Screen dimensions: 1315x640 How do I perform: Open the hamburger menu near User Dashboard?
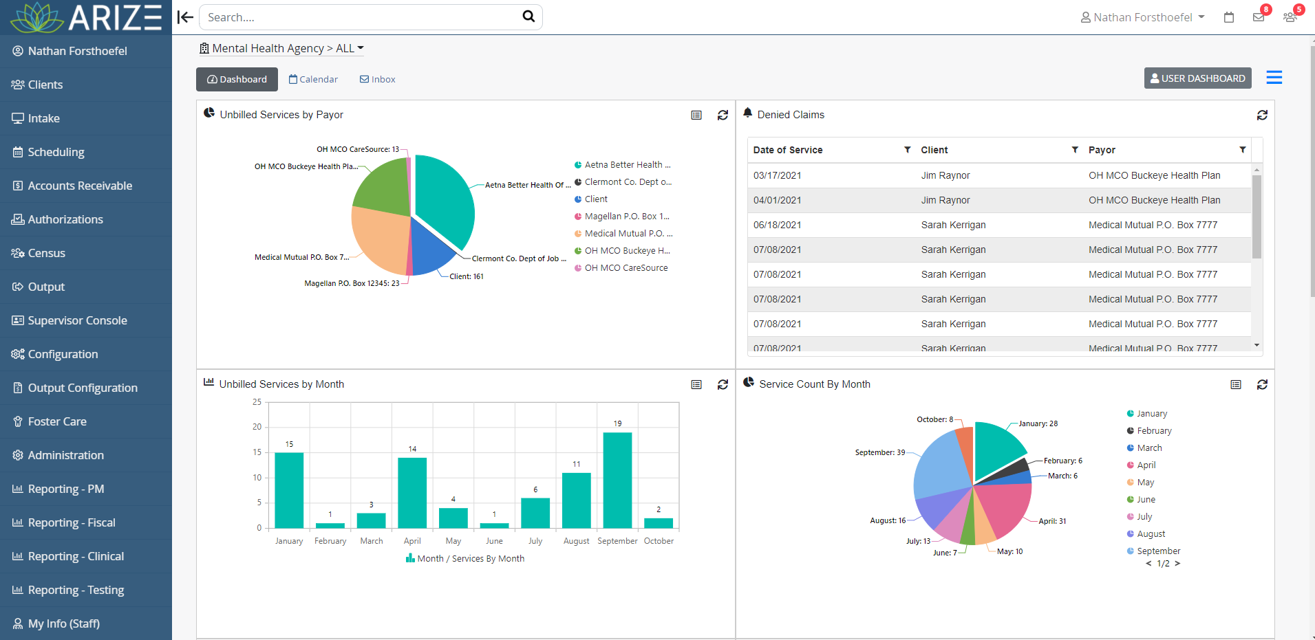(1274, 78)
